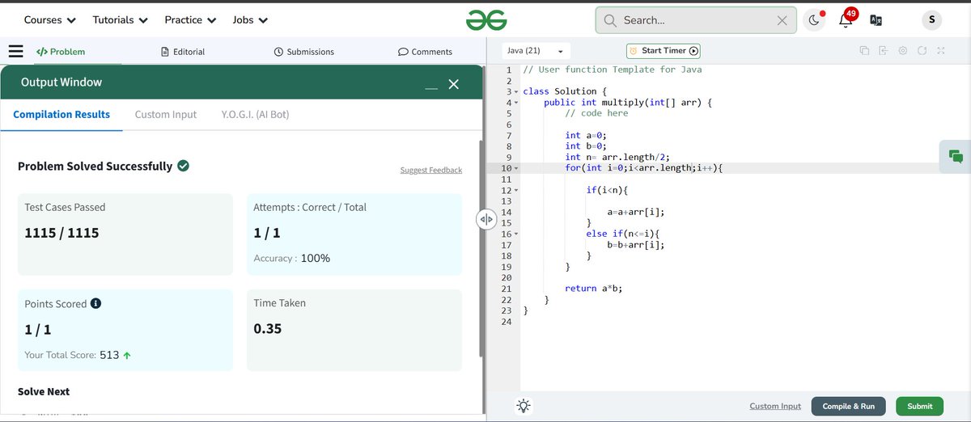
Task: Click the lightbulb hint icon below editor
Action: pos(524,406)
